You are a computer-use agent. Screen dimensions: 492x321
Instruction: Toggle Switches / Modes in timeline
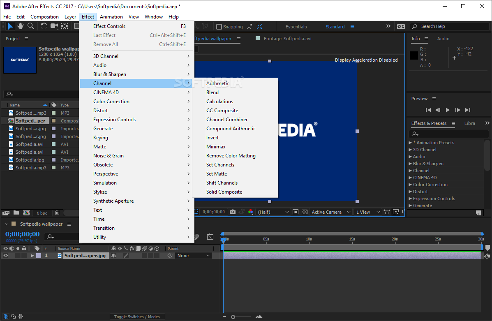137,317
